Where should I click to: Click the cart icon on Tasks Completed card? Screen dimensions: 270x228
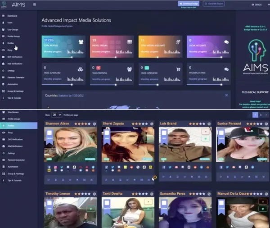[x=178, y=69]
